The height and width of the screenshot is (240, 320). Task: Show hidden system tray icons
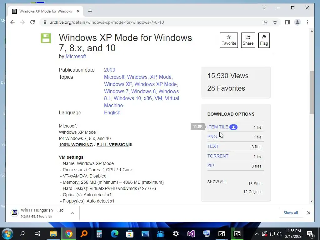pos(257,234)
